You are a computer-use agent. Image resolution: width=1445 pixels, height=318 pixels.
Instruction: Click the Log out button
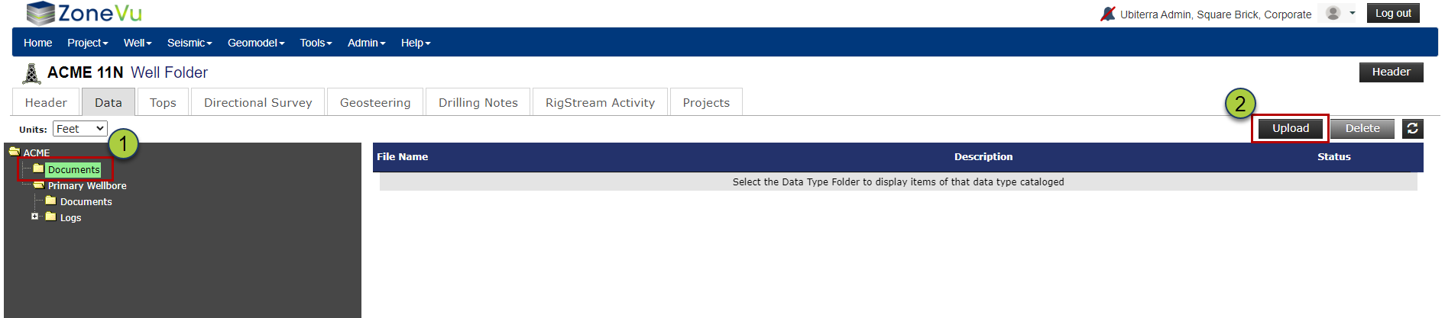(1393, 13)
